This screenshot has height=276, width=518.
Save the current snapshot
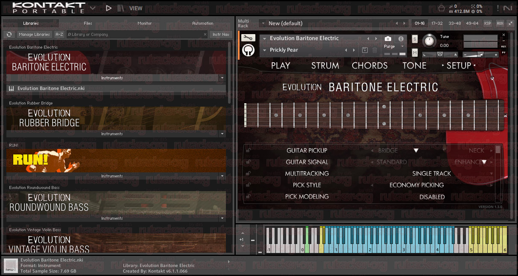click(x=365, y=50)
